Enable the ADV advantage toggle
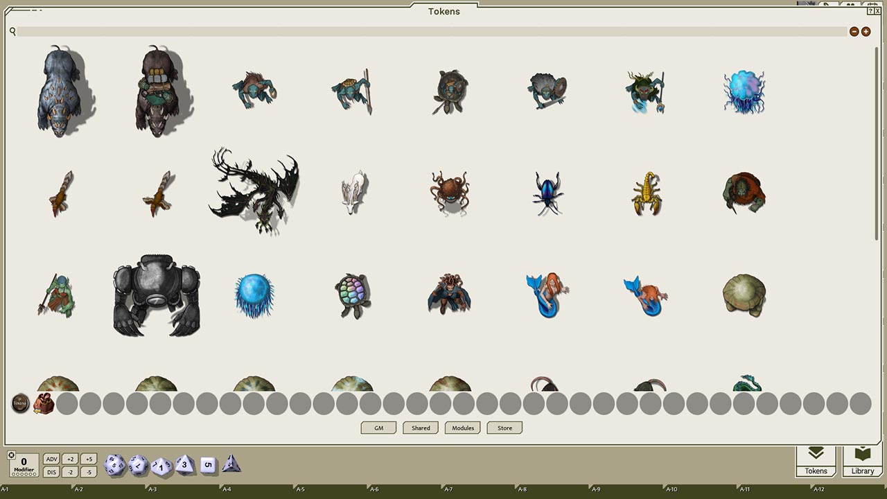The height and width of the screenshot is (499, 887). coord(51,459)
